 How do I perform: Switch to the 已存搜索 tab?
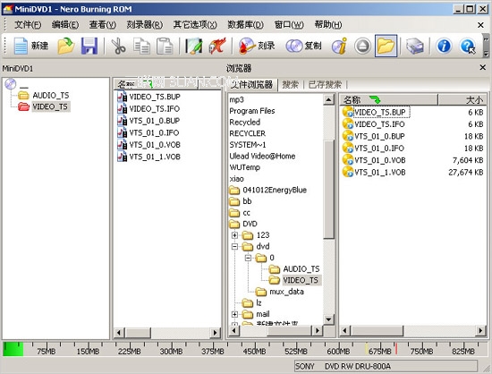[325, 84]
